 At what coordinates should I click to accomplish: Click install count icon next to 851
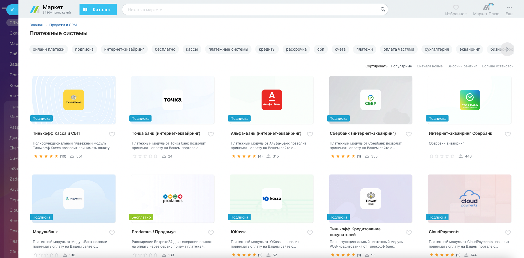pos(72,156)
